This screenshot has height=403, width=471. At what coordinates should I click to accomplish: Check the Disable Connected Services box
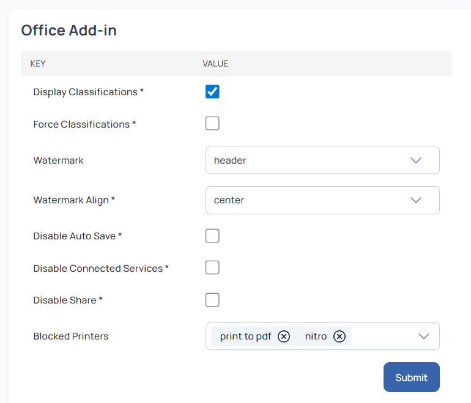coord(212,268)
